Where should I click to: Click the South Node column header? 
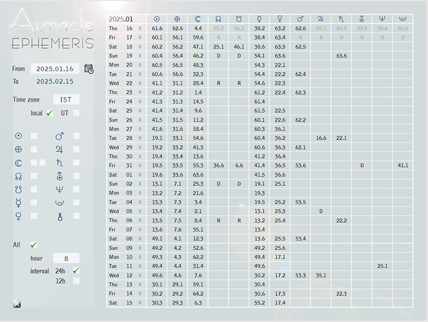(x=238, y=19)
